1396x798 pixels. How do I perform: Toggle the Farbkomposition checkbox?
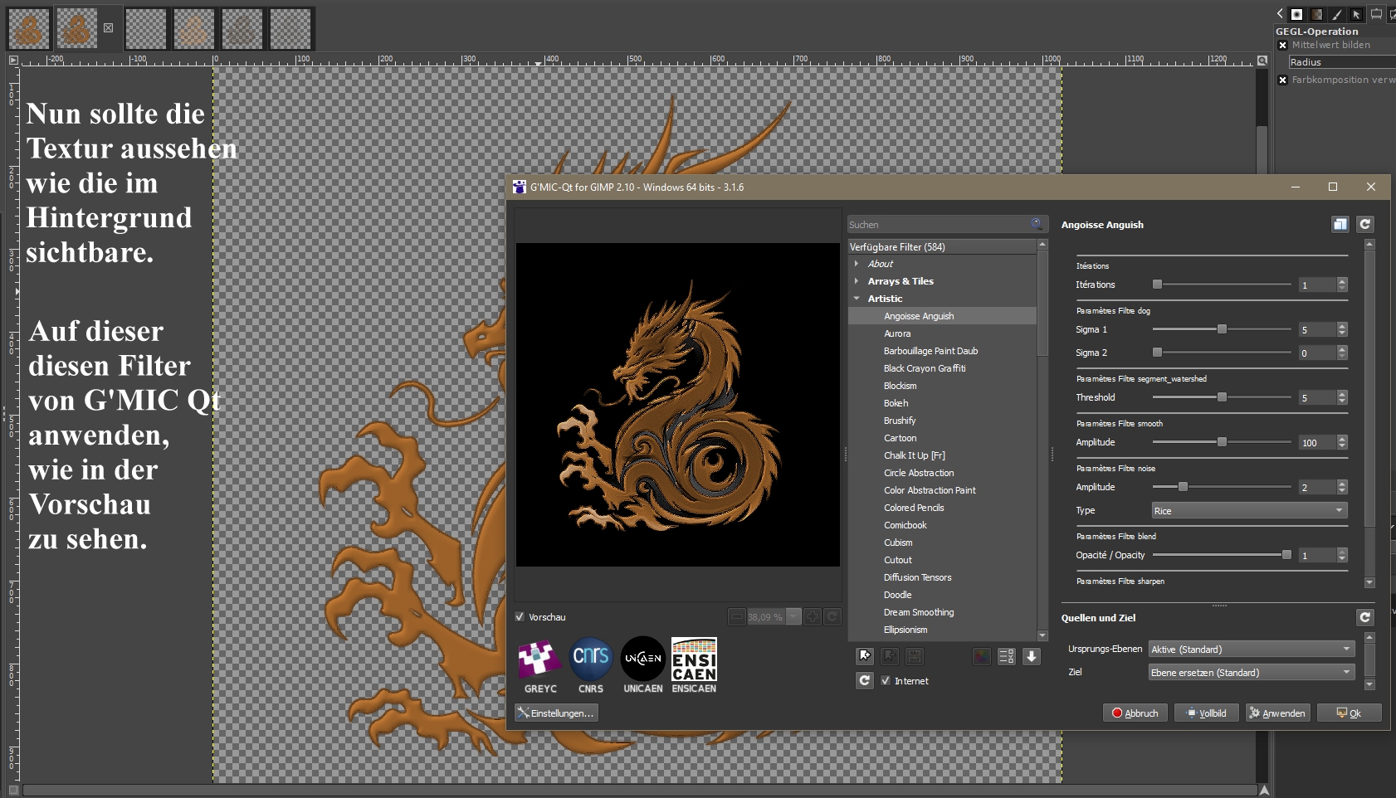[x=1283, y=80]
